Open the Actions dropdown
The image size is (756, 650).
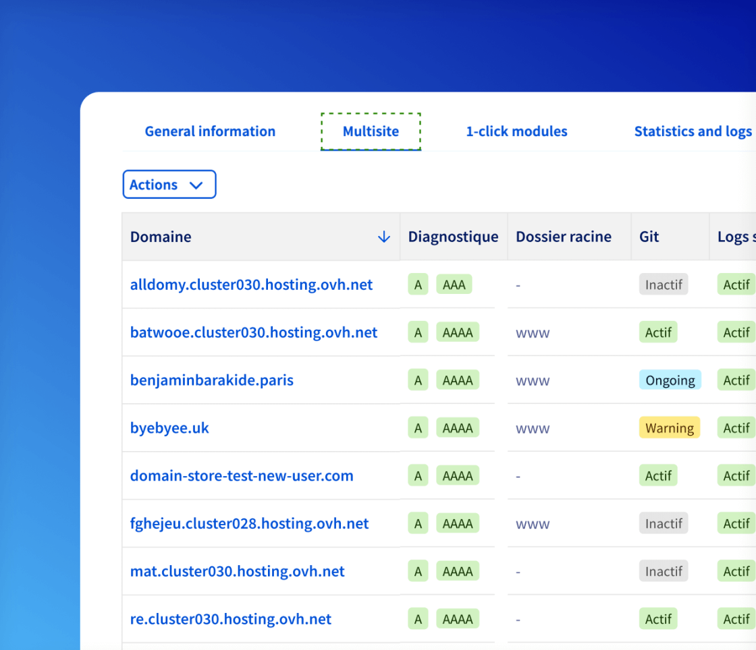(169, 185)
